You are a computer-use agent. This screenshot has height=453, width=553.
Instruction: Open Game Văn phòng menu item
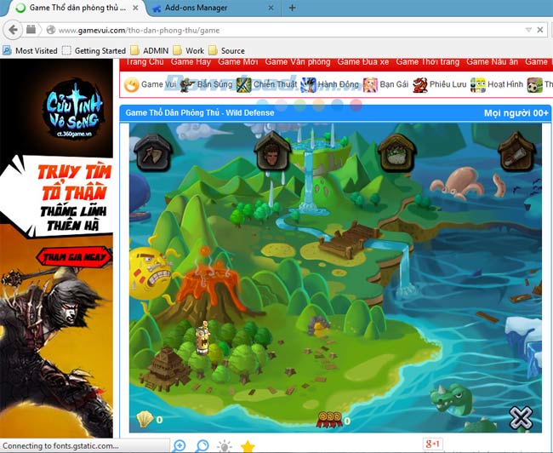click(x=298, y=62)
